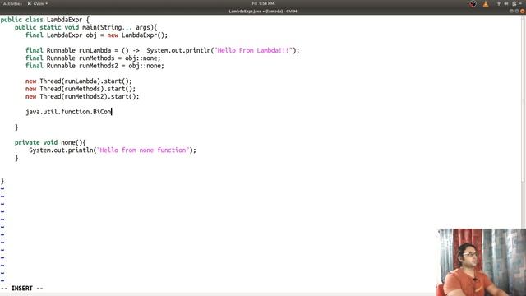Click the round red-black tray indicator icon
Viewport: 526px width, 296px height.
click(x=473, y=3)
